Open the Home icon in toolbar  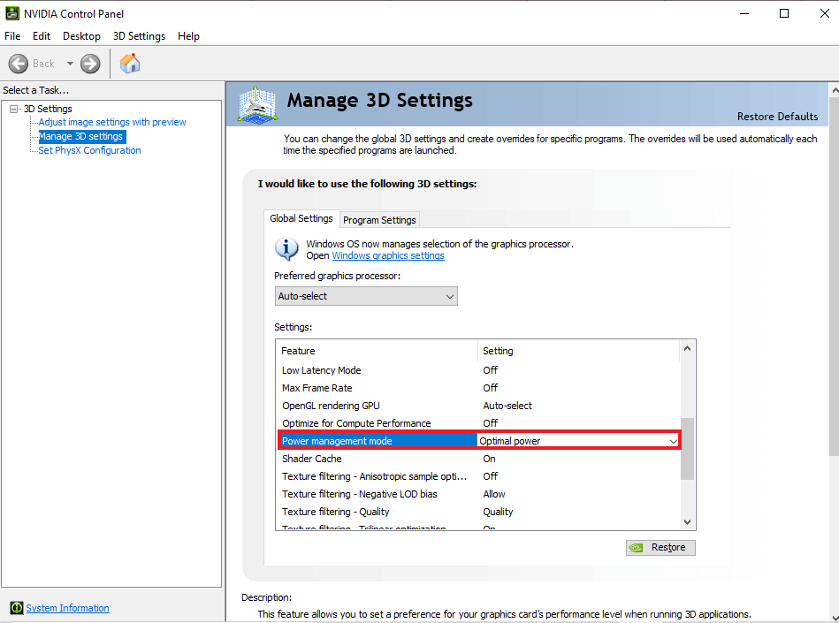(x=130, y=63)
